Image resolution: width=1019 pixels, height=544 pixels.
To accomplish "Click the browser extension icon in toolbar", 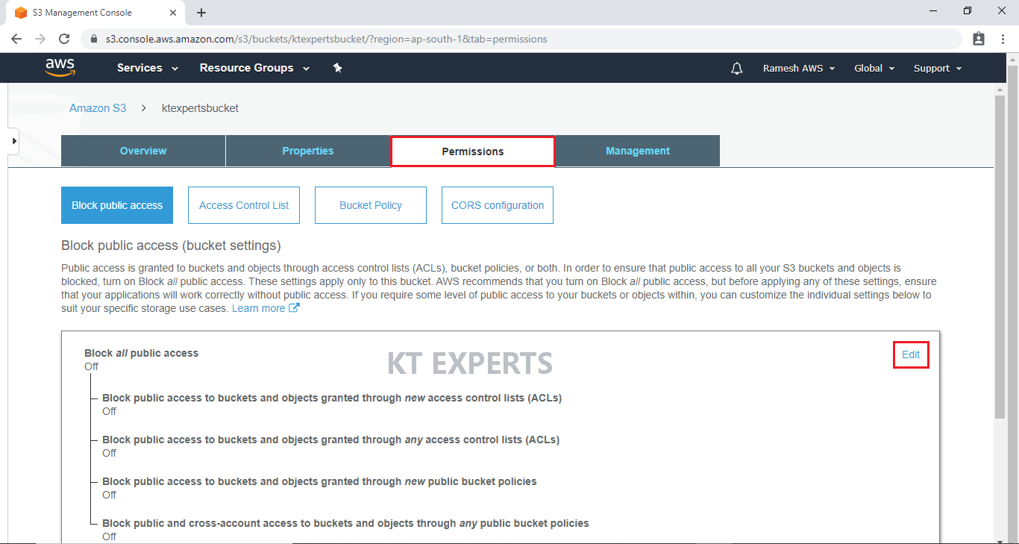I will (979, 39).
